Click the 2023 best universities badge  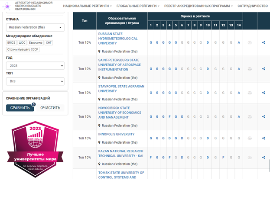coord(35,149)
